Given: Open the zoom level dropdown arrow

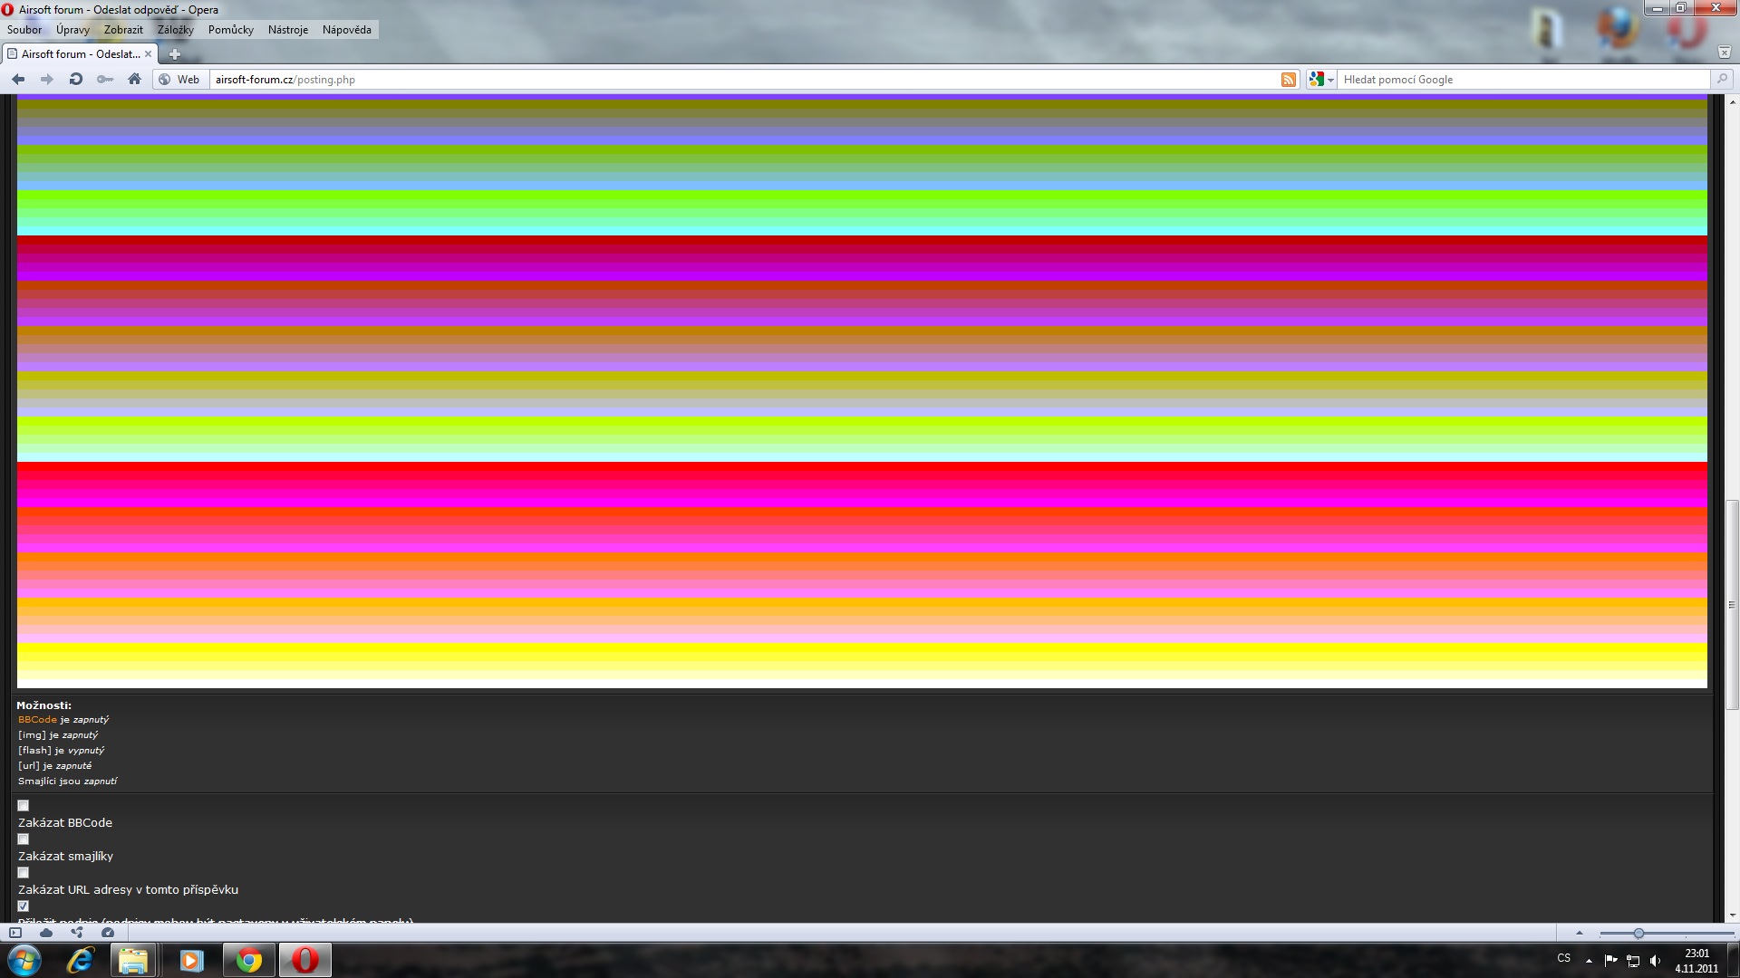Looking at the screenshot, I should click(1579, 933).
